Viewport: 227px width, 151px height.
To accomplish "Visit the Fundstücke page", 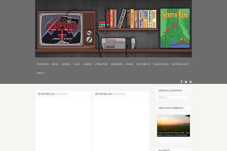I will (161, 64).
